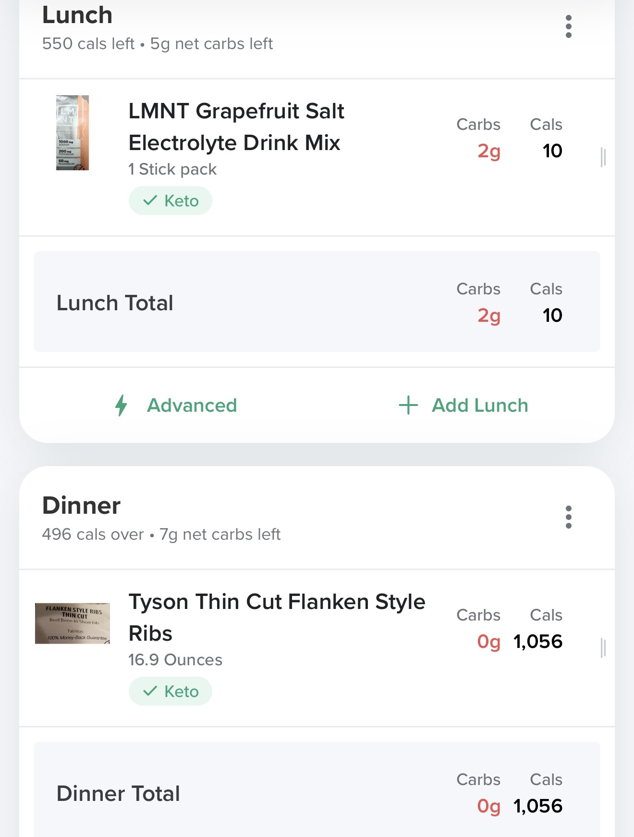
Task: Tap the Add Lunch button
Action: 480,405
